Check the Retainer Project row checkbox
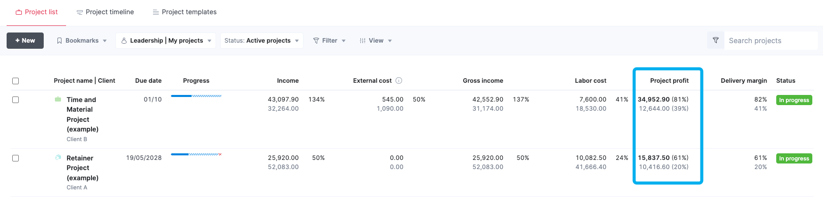 coord(15,158)
